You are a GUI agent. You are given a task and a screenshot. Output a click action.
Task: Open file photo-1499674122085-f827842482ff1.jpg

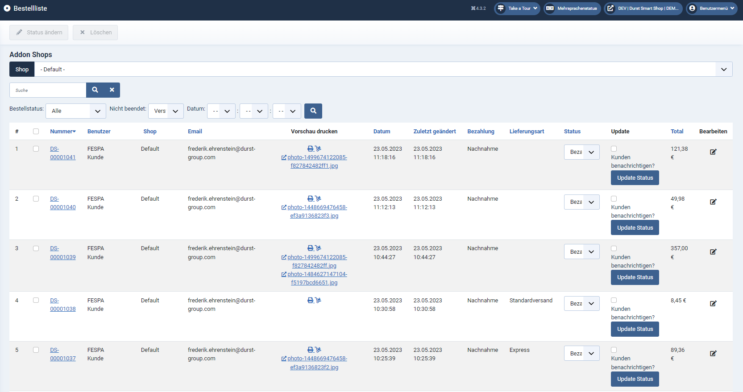pyautogui.click(x=314, y=161)
